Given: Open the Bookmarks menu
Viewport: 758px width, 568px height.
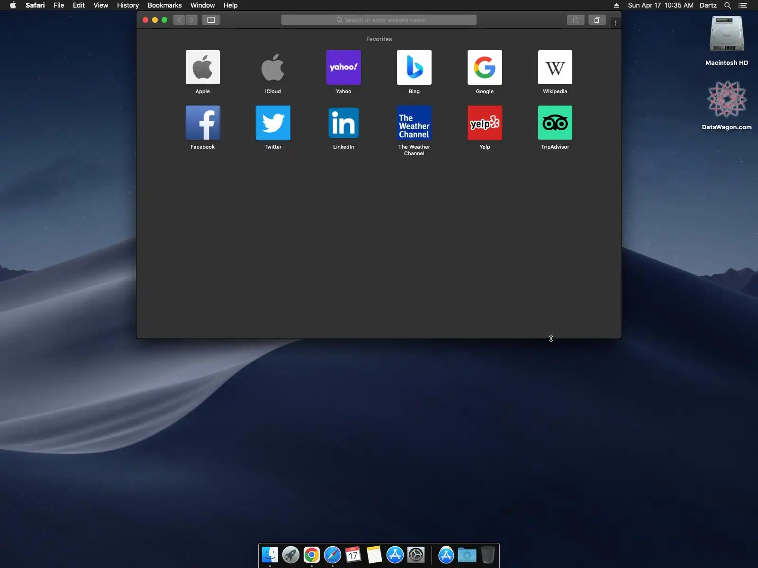Looking at the screenshot, I should pos(165,5).
